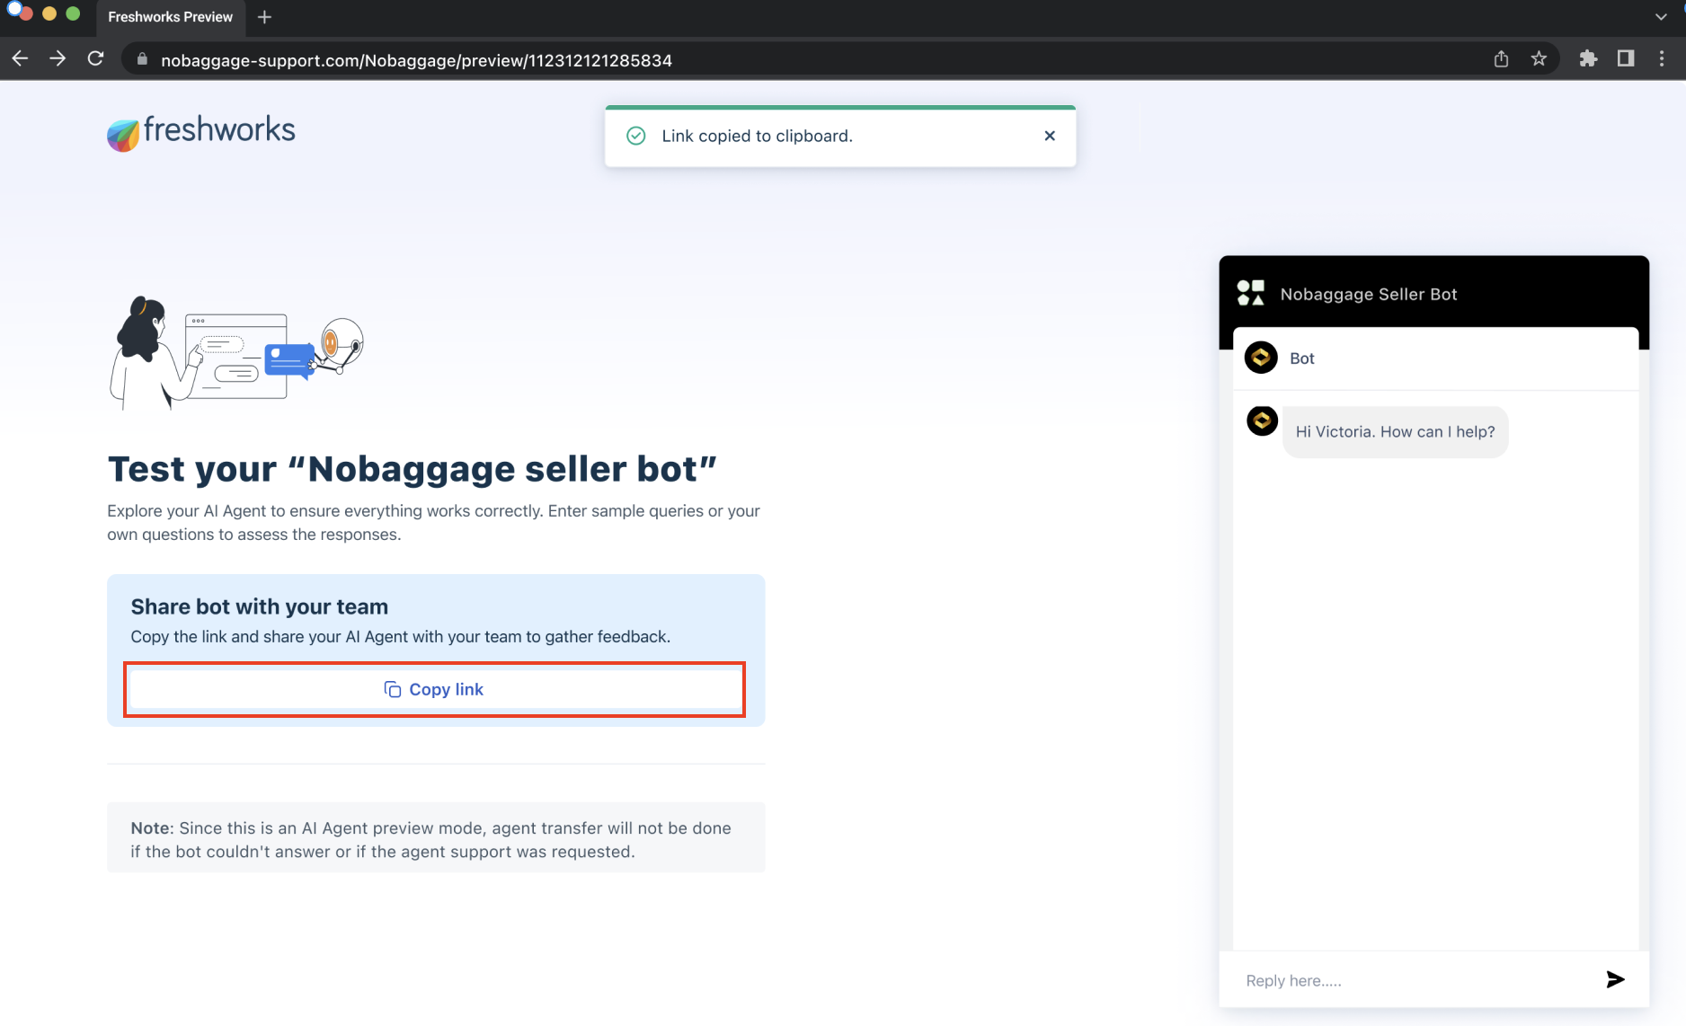This screenshot has width=1686, height=1026.
Task: Expand the tab search chevron
Action: tap(1661, 17)
